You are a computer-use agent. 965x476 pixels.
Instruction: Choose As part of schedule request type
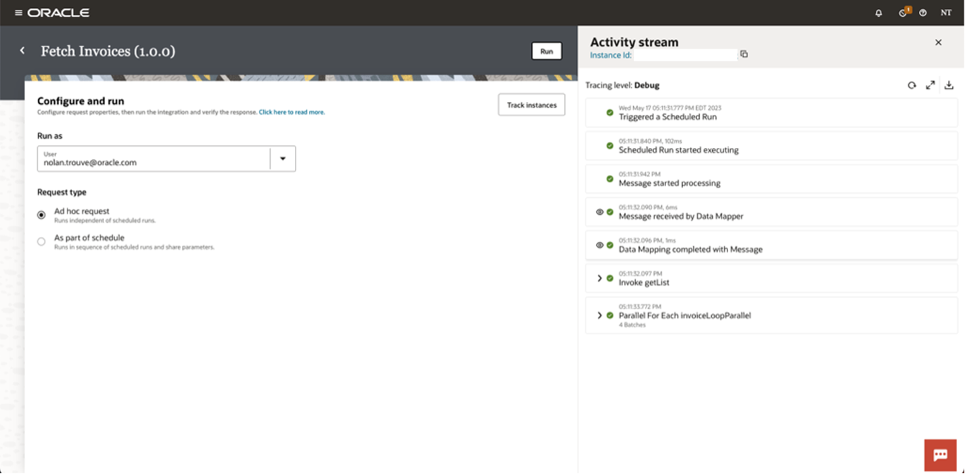click(x=41, y=241)
